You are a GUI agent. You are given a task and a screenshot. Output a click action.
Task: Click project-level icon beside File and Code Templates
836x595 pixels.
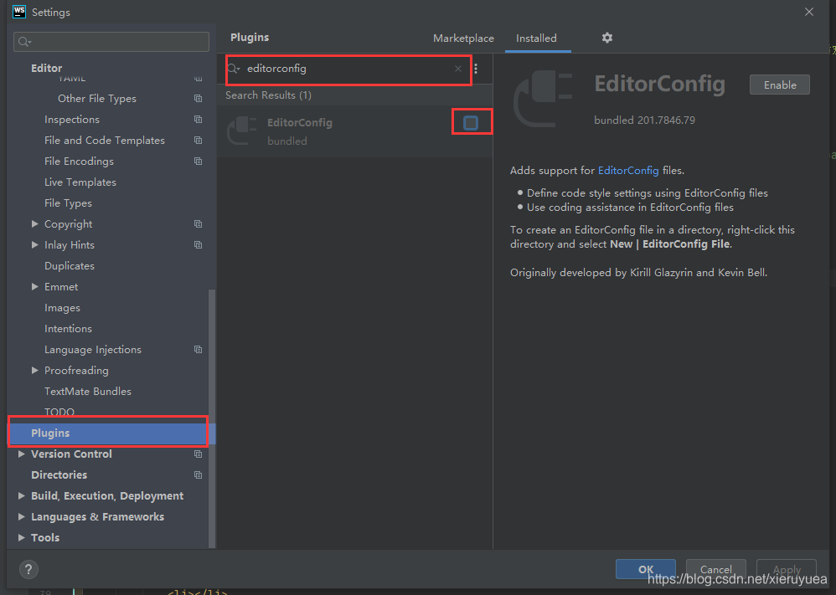pos(198,140)
